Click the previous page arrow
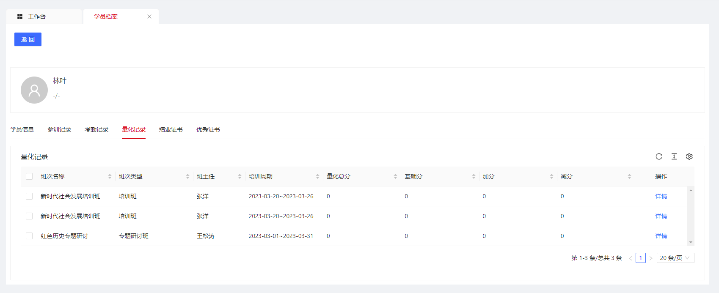The height and width of the screenshot is (293, 719). point(631,258)
